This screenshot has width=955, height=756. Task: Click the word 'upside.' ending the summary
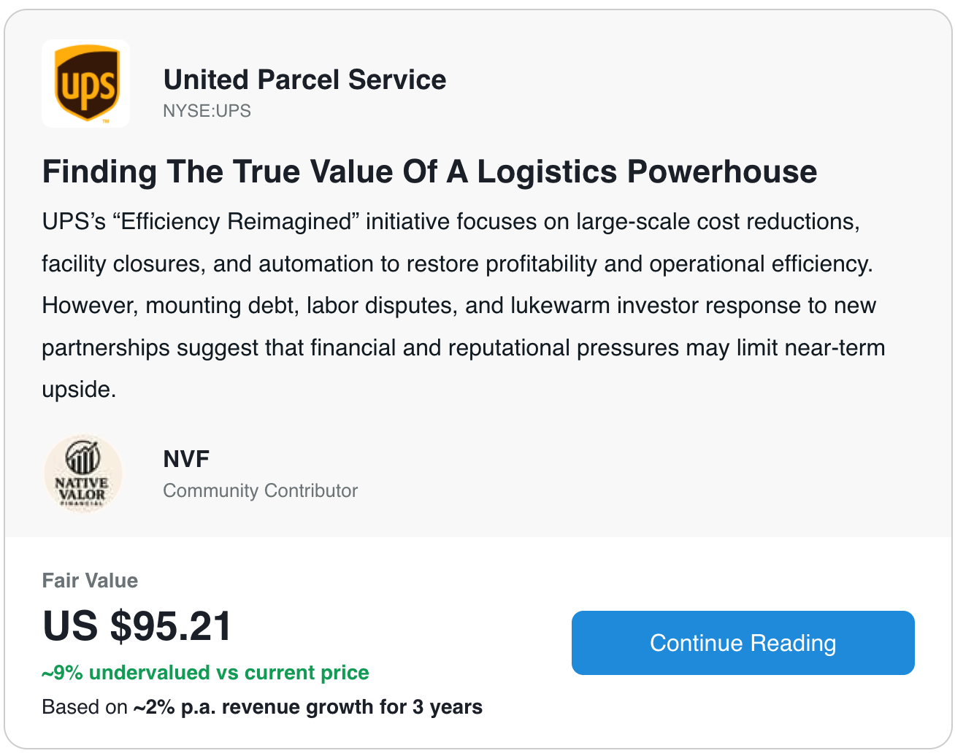pyautogui.click(x=79, y=390)
